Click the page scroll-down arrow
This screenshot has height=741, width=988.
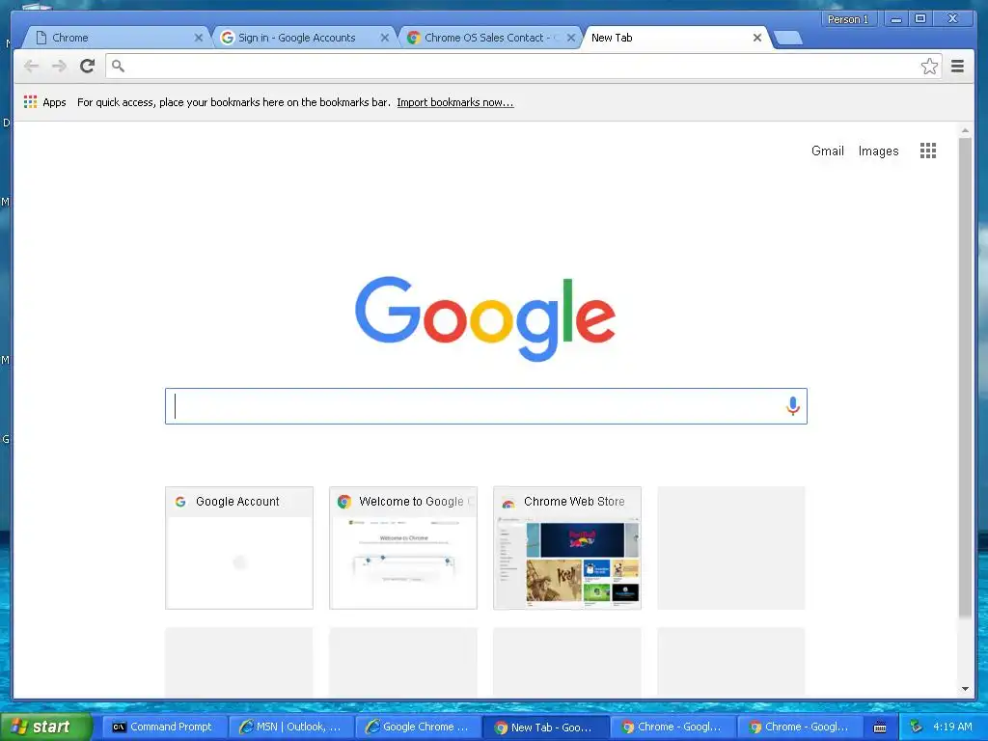click(x=965, y=689)
